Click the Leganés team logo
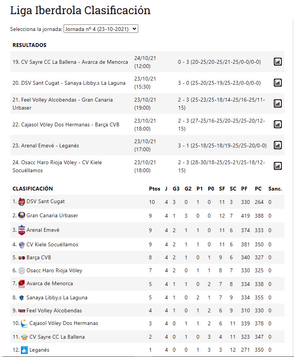The height and width of the screenshot is (357, 294). pos(24,350)
